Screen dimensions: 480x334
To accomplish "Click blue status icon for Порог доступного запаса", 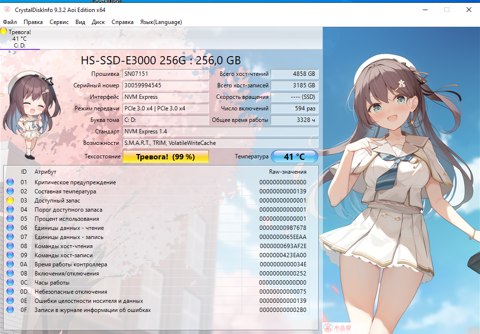I will (x=10, y=210).
